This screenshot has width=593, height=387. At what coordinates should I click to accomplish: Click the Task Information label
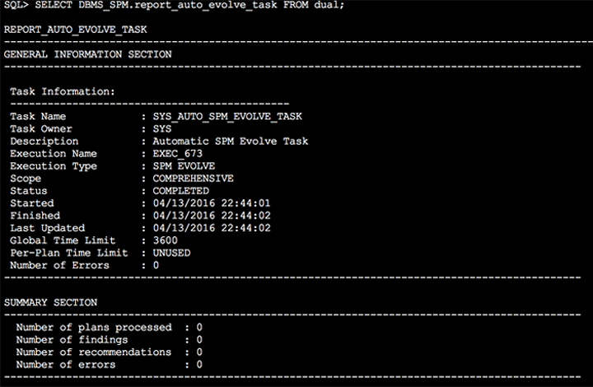63,91
